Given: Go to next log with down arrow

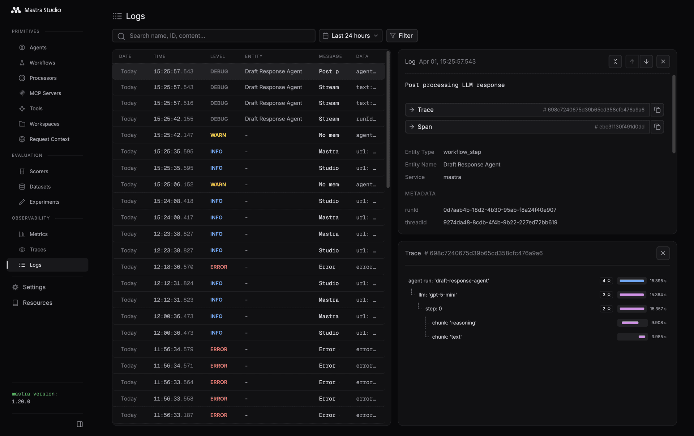Looking at the screenshot, I should [646, 62].
